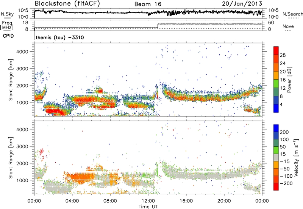Click the "N.Sky" legend label

(7, 14)
